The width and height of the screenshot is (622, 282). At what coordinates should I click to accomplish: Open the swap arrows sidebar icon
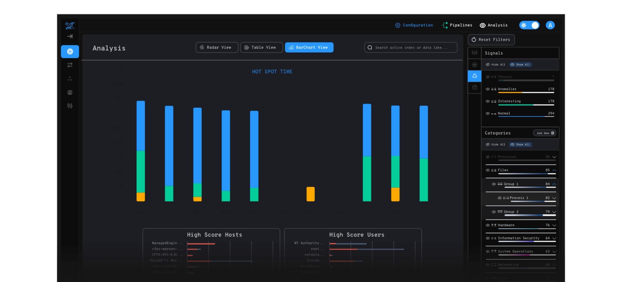70,65
